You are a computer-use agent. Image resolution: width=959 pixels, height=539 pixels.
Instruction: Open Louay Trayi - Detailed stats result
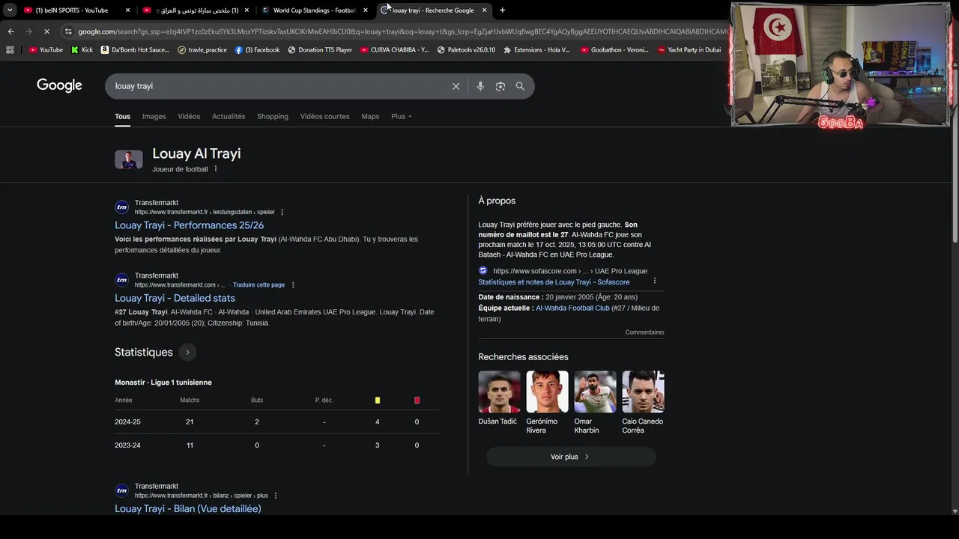[175, 298]
